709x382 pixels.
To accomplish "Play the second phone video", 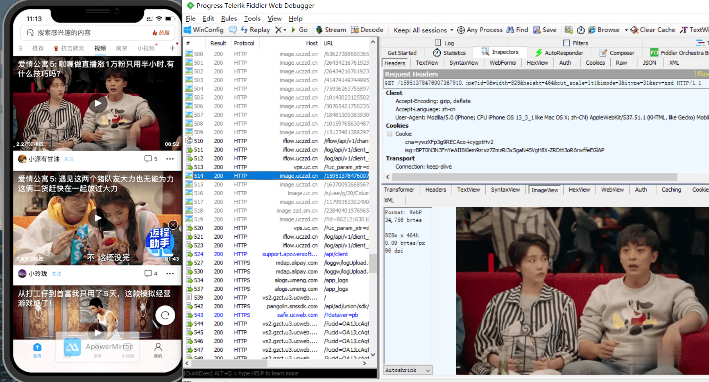I will 98,218.
